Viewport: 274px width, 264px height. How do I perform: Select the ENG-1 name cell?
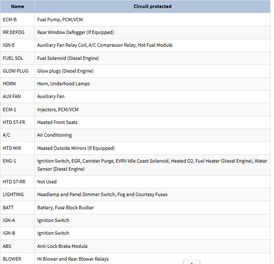[9, 161]
